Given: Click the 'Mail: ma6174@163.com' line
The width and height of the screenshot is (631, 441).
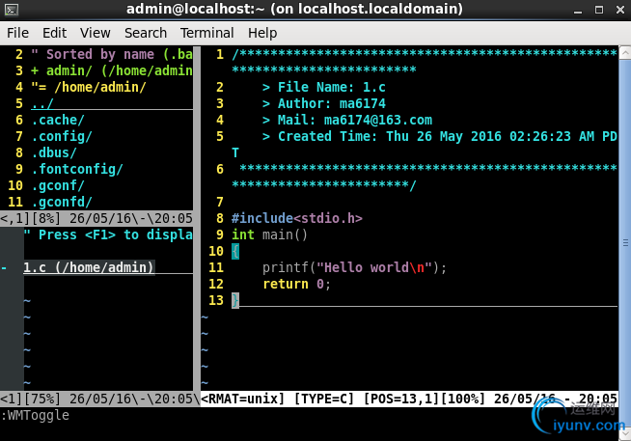Looking at the screenshot, I should [x=347, y=120].
